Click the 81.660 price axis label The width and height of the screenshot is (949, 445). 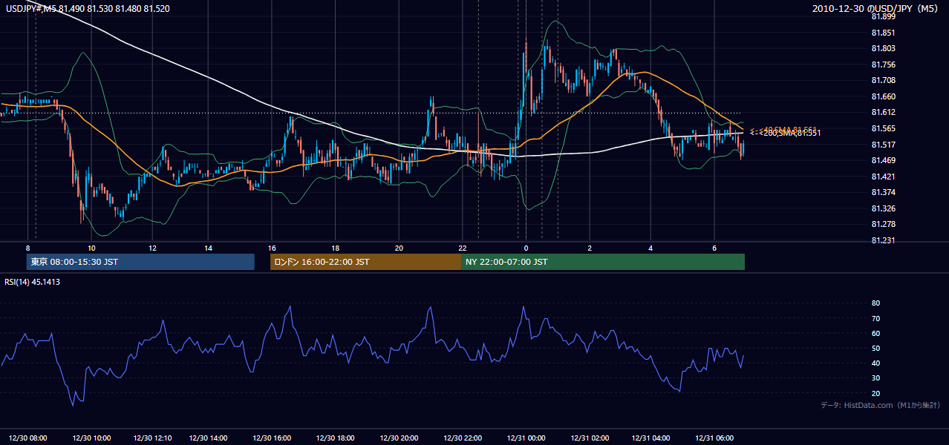[883, 96]
